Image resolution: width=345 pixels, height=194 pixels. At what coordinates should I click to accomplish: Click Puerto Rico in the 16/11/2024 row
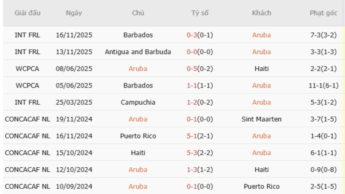[138, 136]
